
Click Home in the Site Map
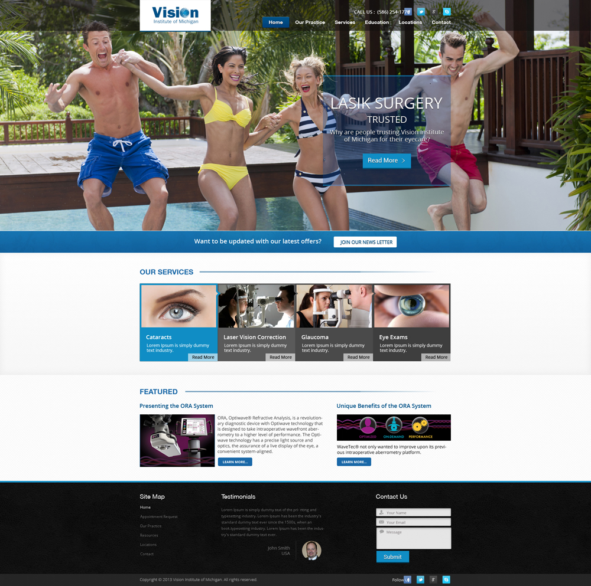pyautogui.click(x=145, y=508)
